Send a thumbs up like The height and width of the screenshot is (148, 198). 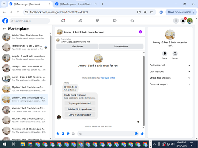tap(142, 134)
